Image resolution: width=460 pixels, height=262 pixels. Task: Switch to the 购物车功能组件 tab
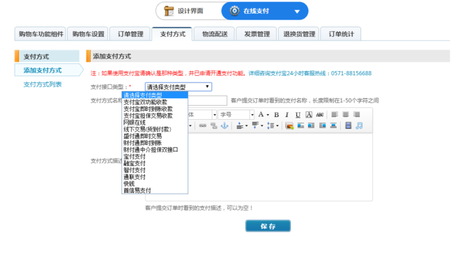41,34
